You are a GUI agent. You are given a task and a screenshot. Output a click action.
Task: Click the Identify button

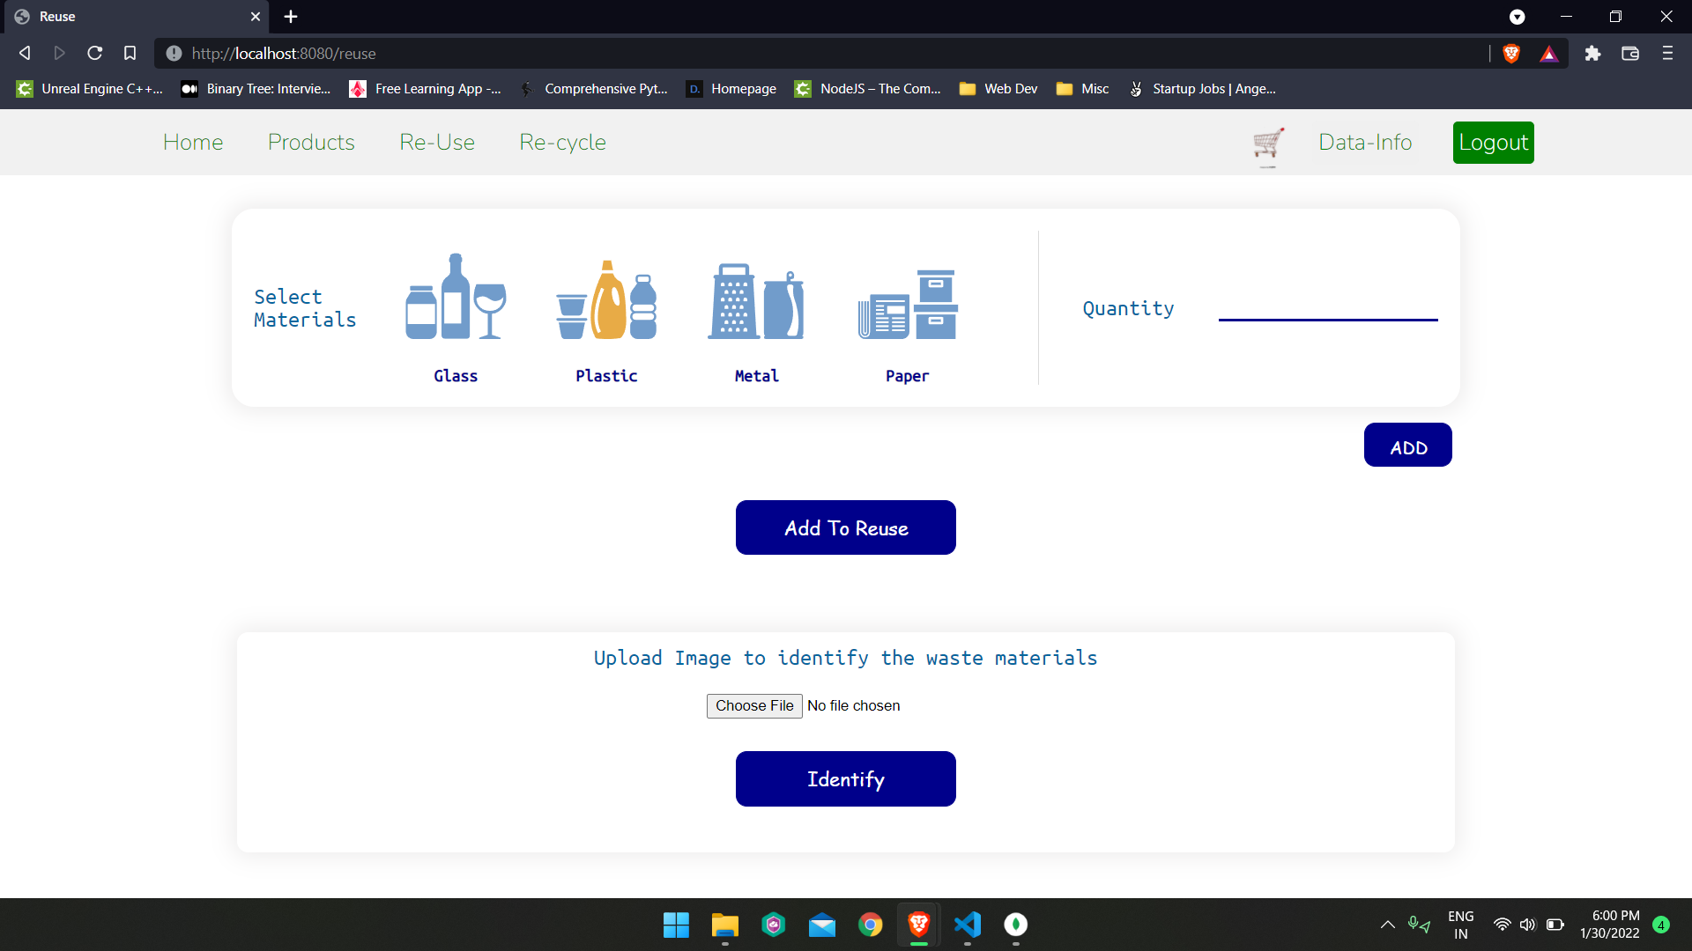pos(845,778)
